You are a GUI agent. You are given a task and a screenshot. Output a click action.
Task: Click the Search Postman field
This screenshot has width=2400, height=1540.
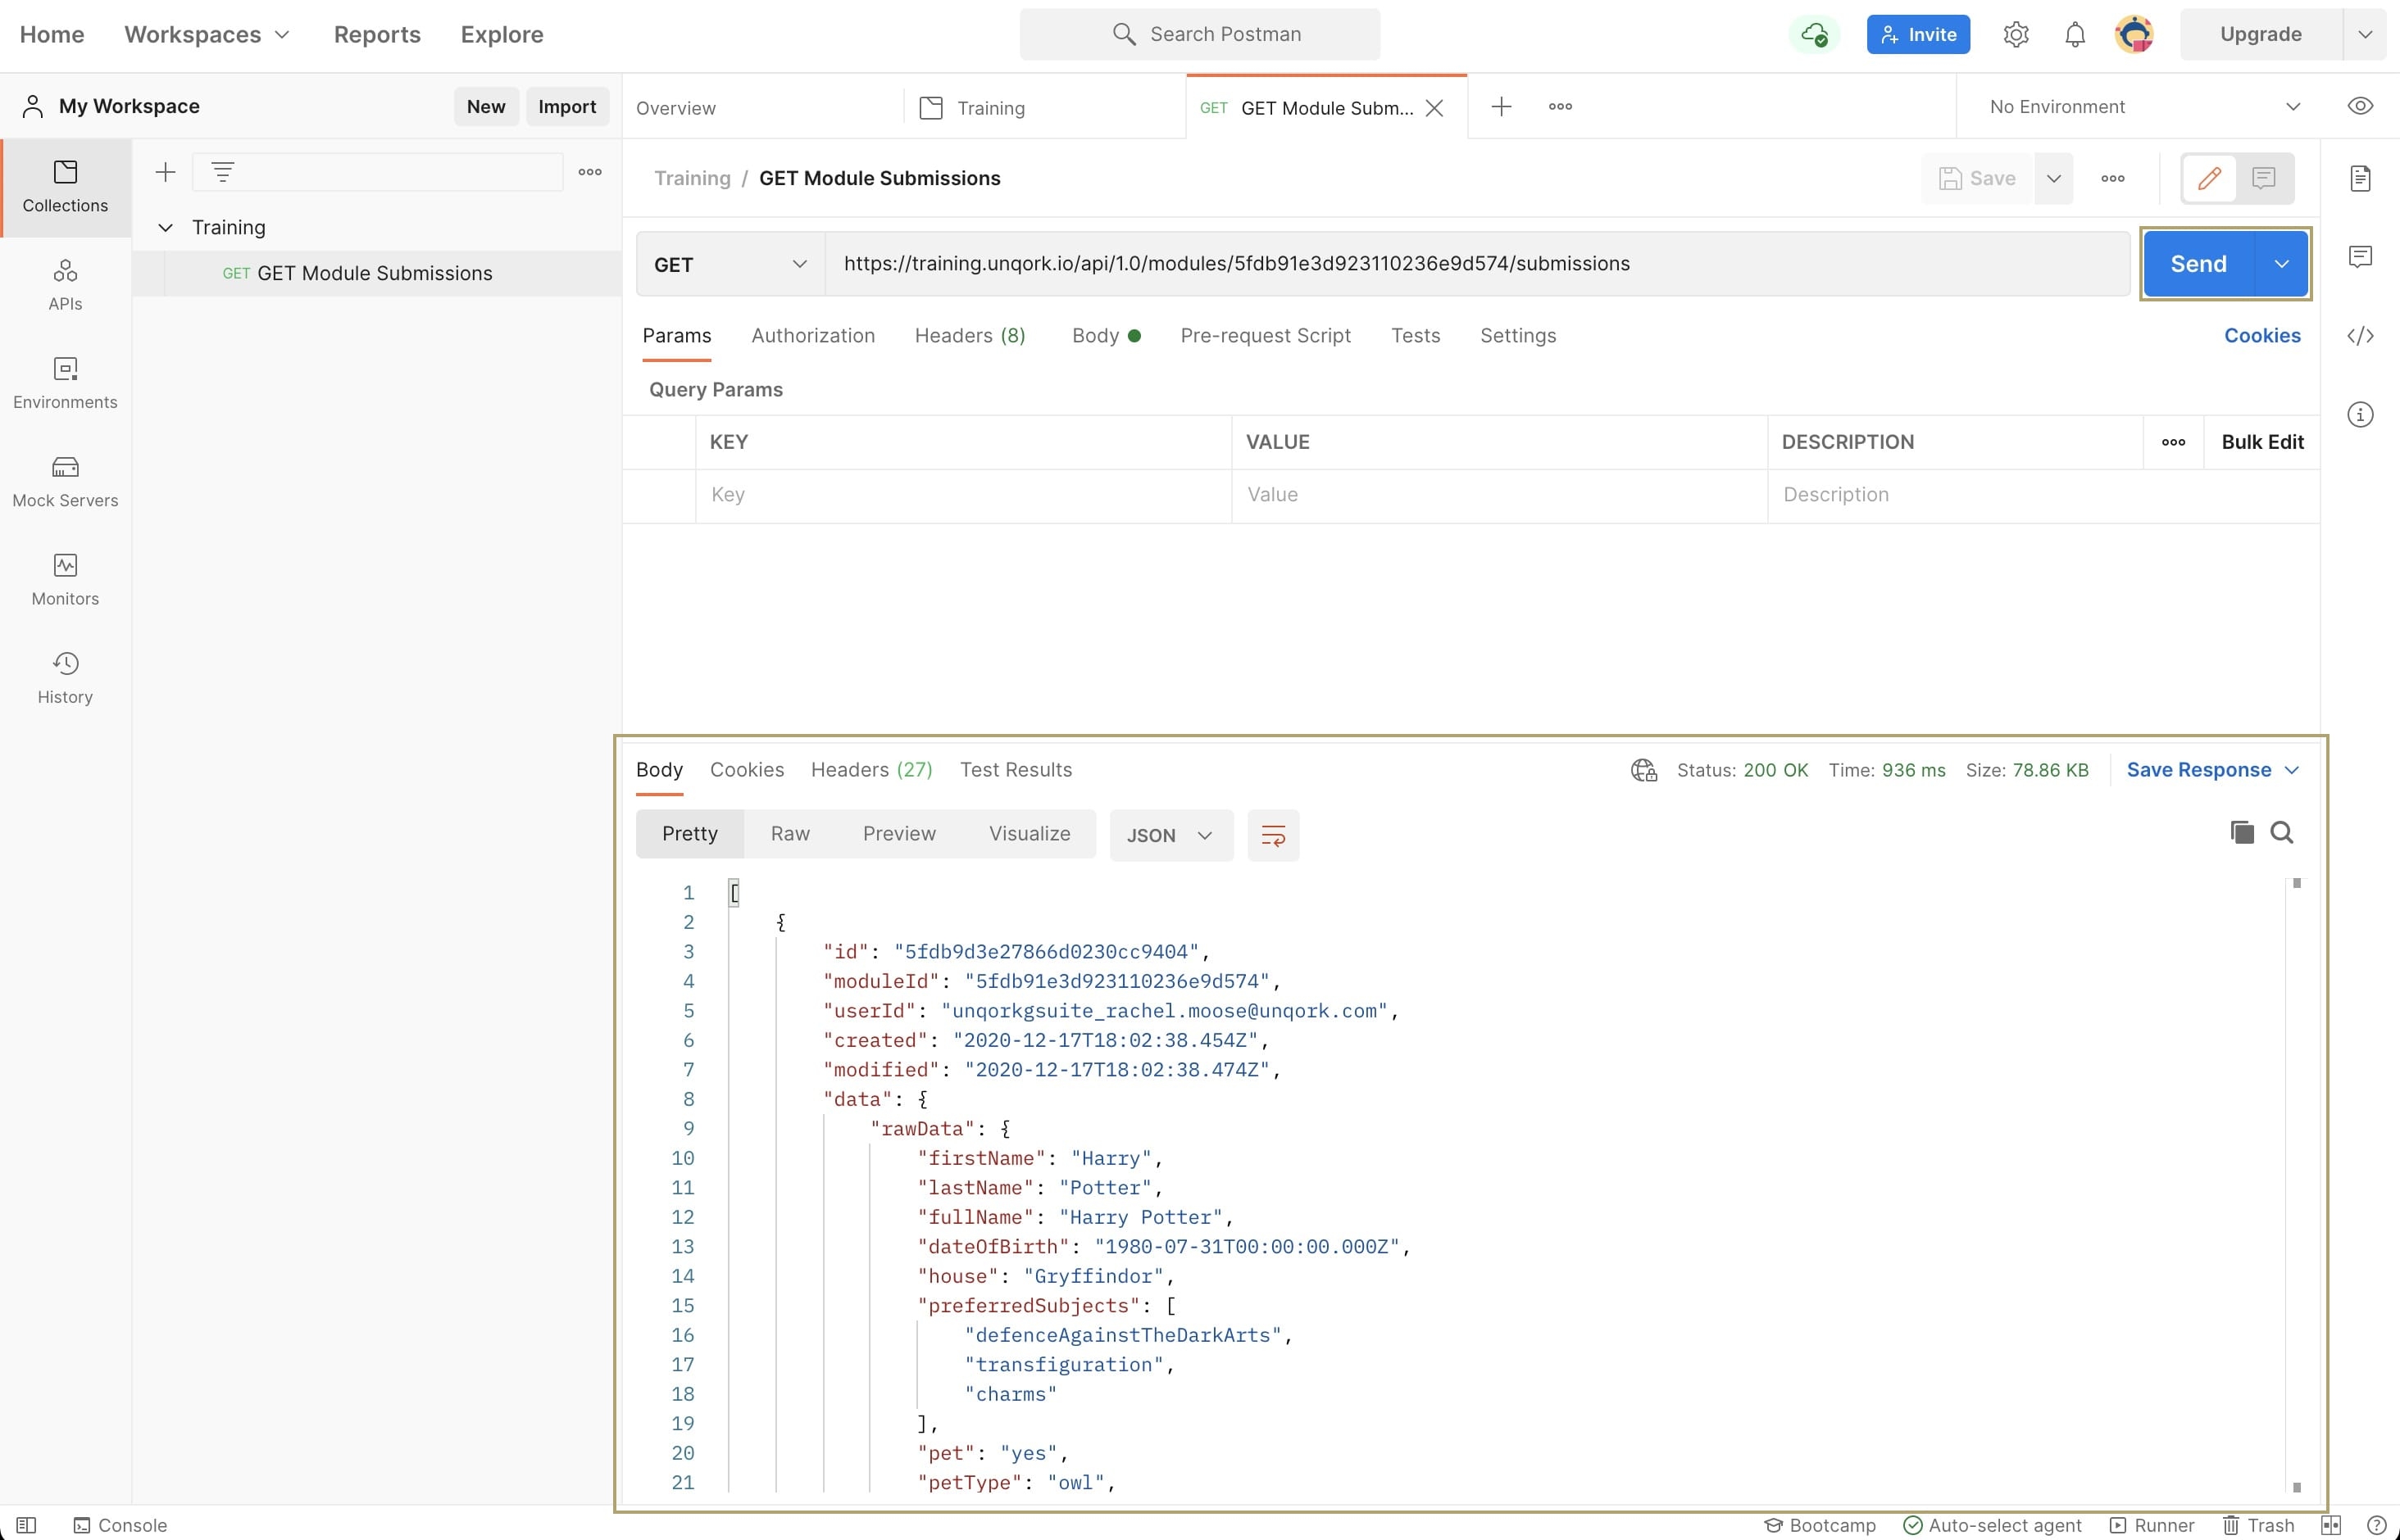click(x=1199, y=35)
